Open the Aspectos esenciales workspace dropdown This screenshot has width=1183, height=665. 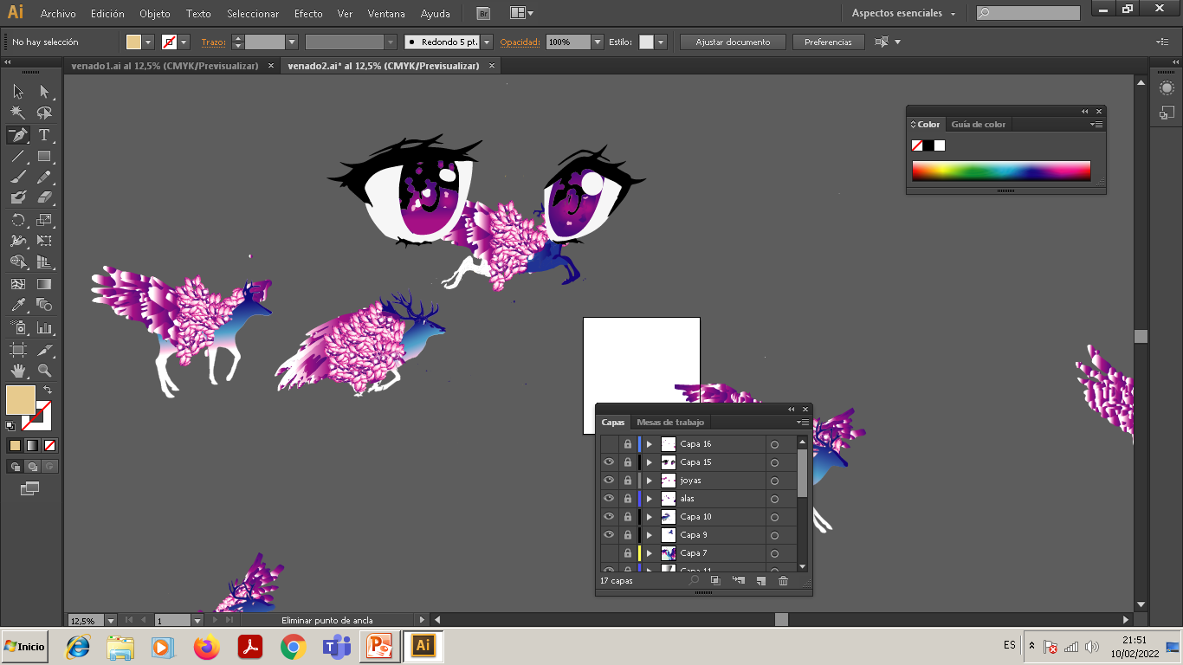point(903,13)
